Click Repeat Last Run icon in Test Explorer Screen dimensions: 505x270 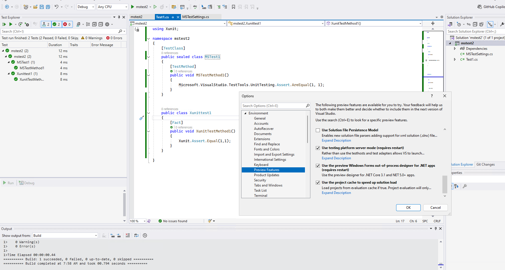(20, 24)
